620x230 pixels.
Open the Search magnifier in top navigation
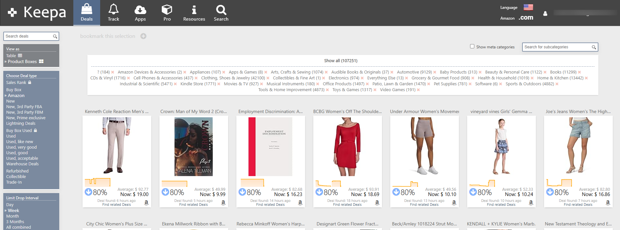[x=221, y=10]
